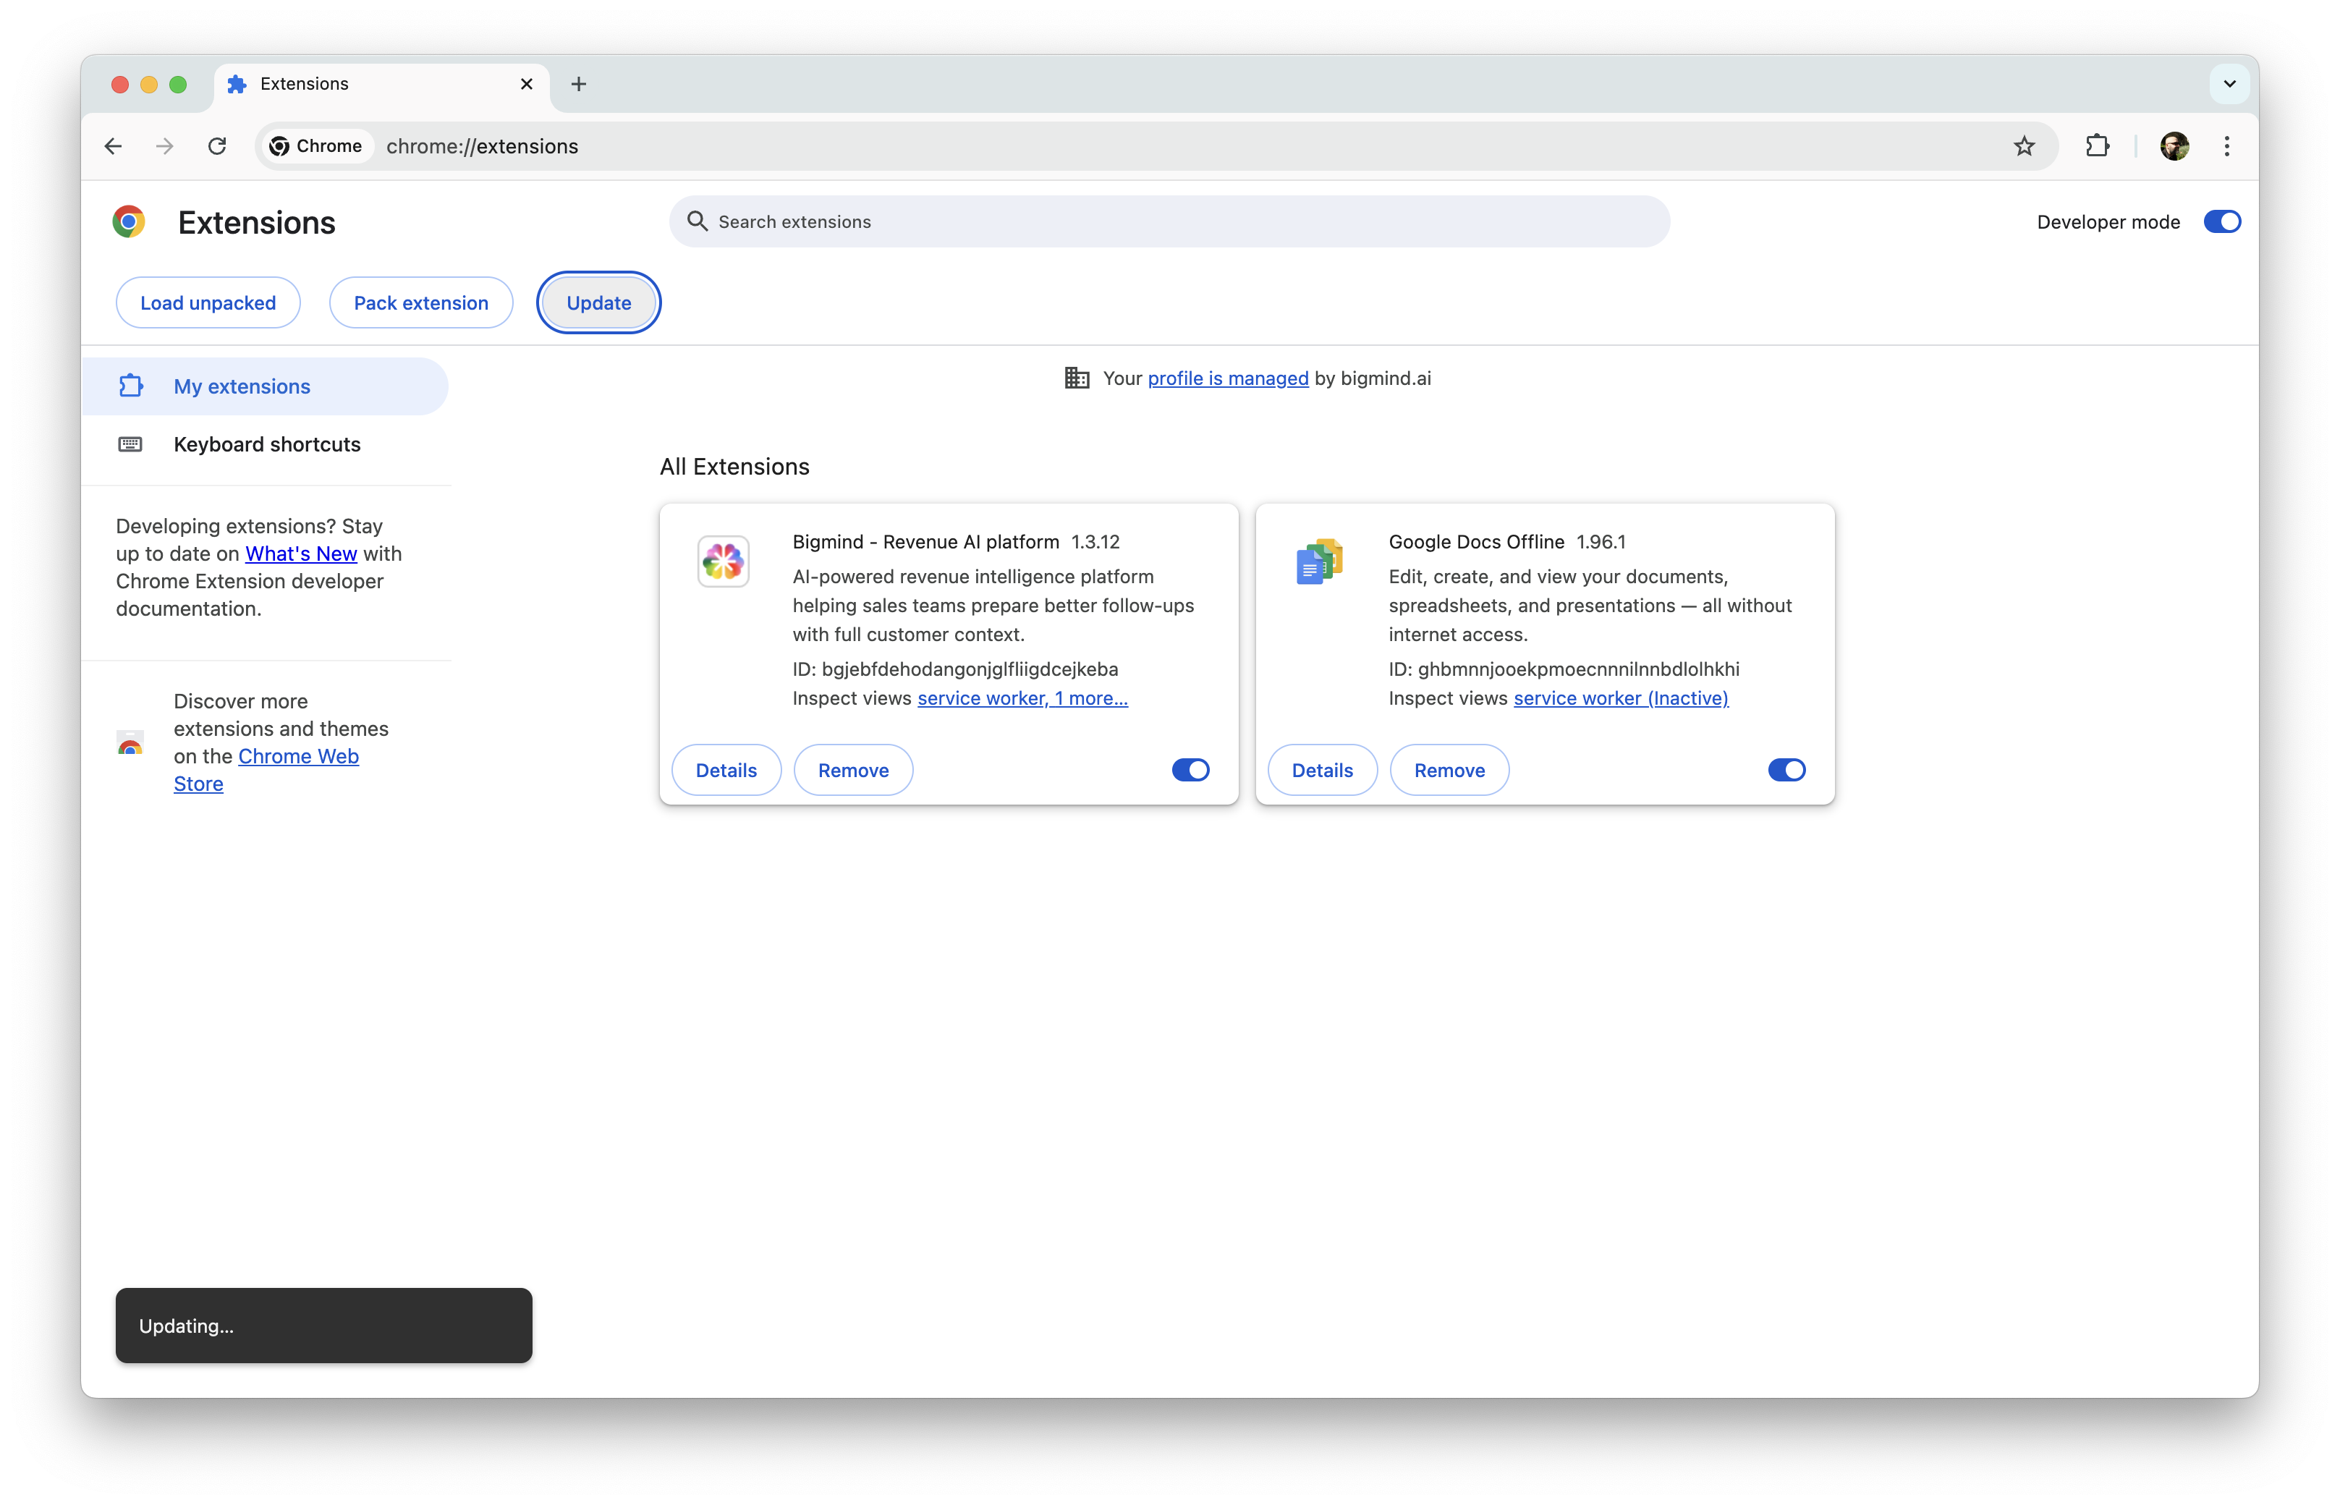Bookmark this page with the star icon
The width and height of the screenshot is (2340, 1505).
(2023, 147)
